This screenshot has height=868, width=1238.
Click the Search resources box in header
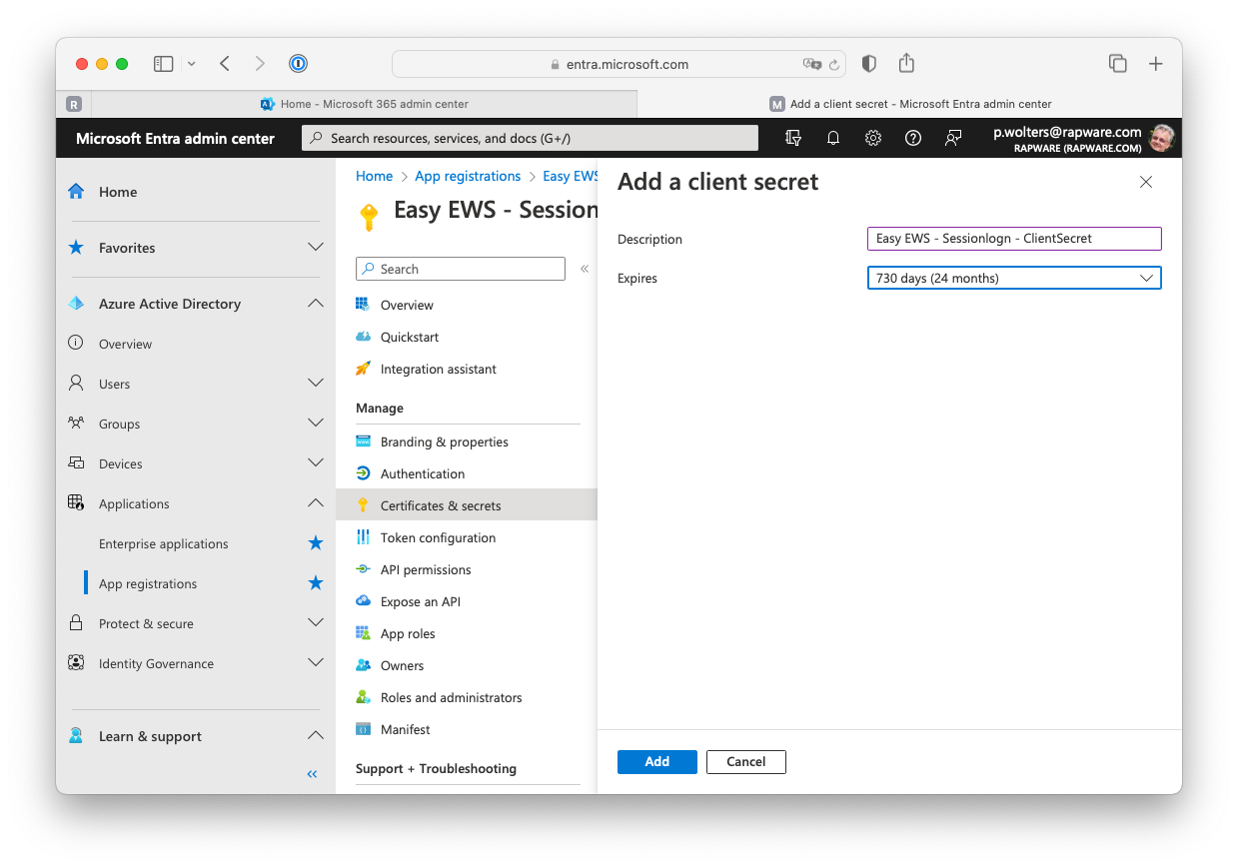point(530,138)
